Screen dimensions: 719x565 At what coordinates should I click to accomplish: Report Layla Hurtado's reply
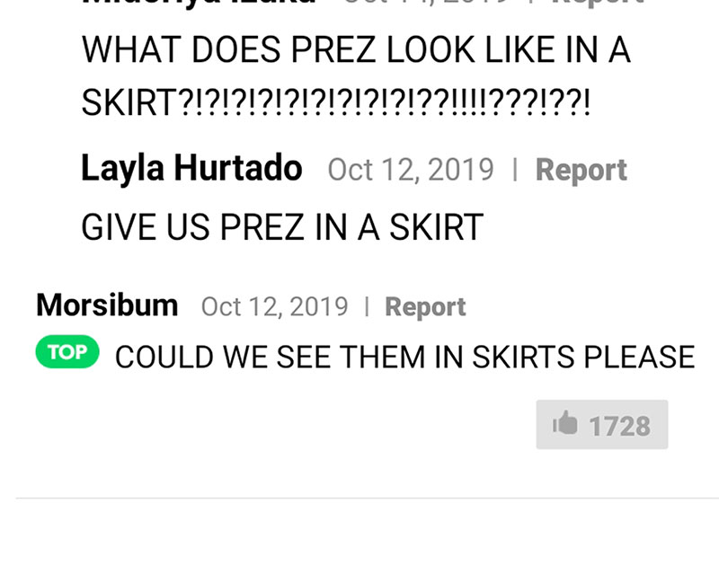581,170
